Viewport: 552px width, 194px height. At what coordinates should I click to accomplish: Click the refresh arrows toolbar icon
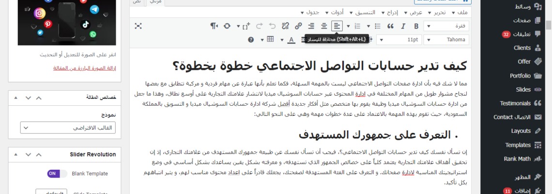click(227, 26)
